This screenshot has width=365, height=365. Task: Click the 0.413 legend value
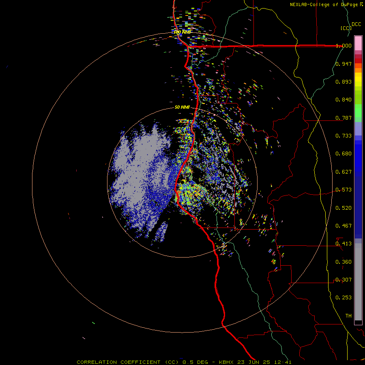(344, 244)
